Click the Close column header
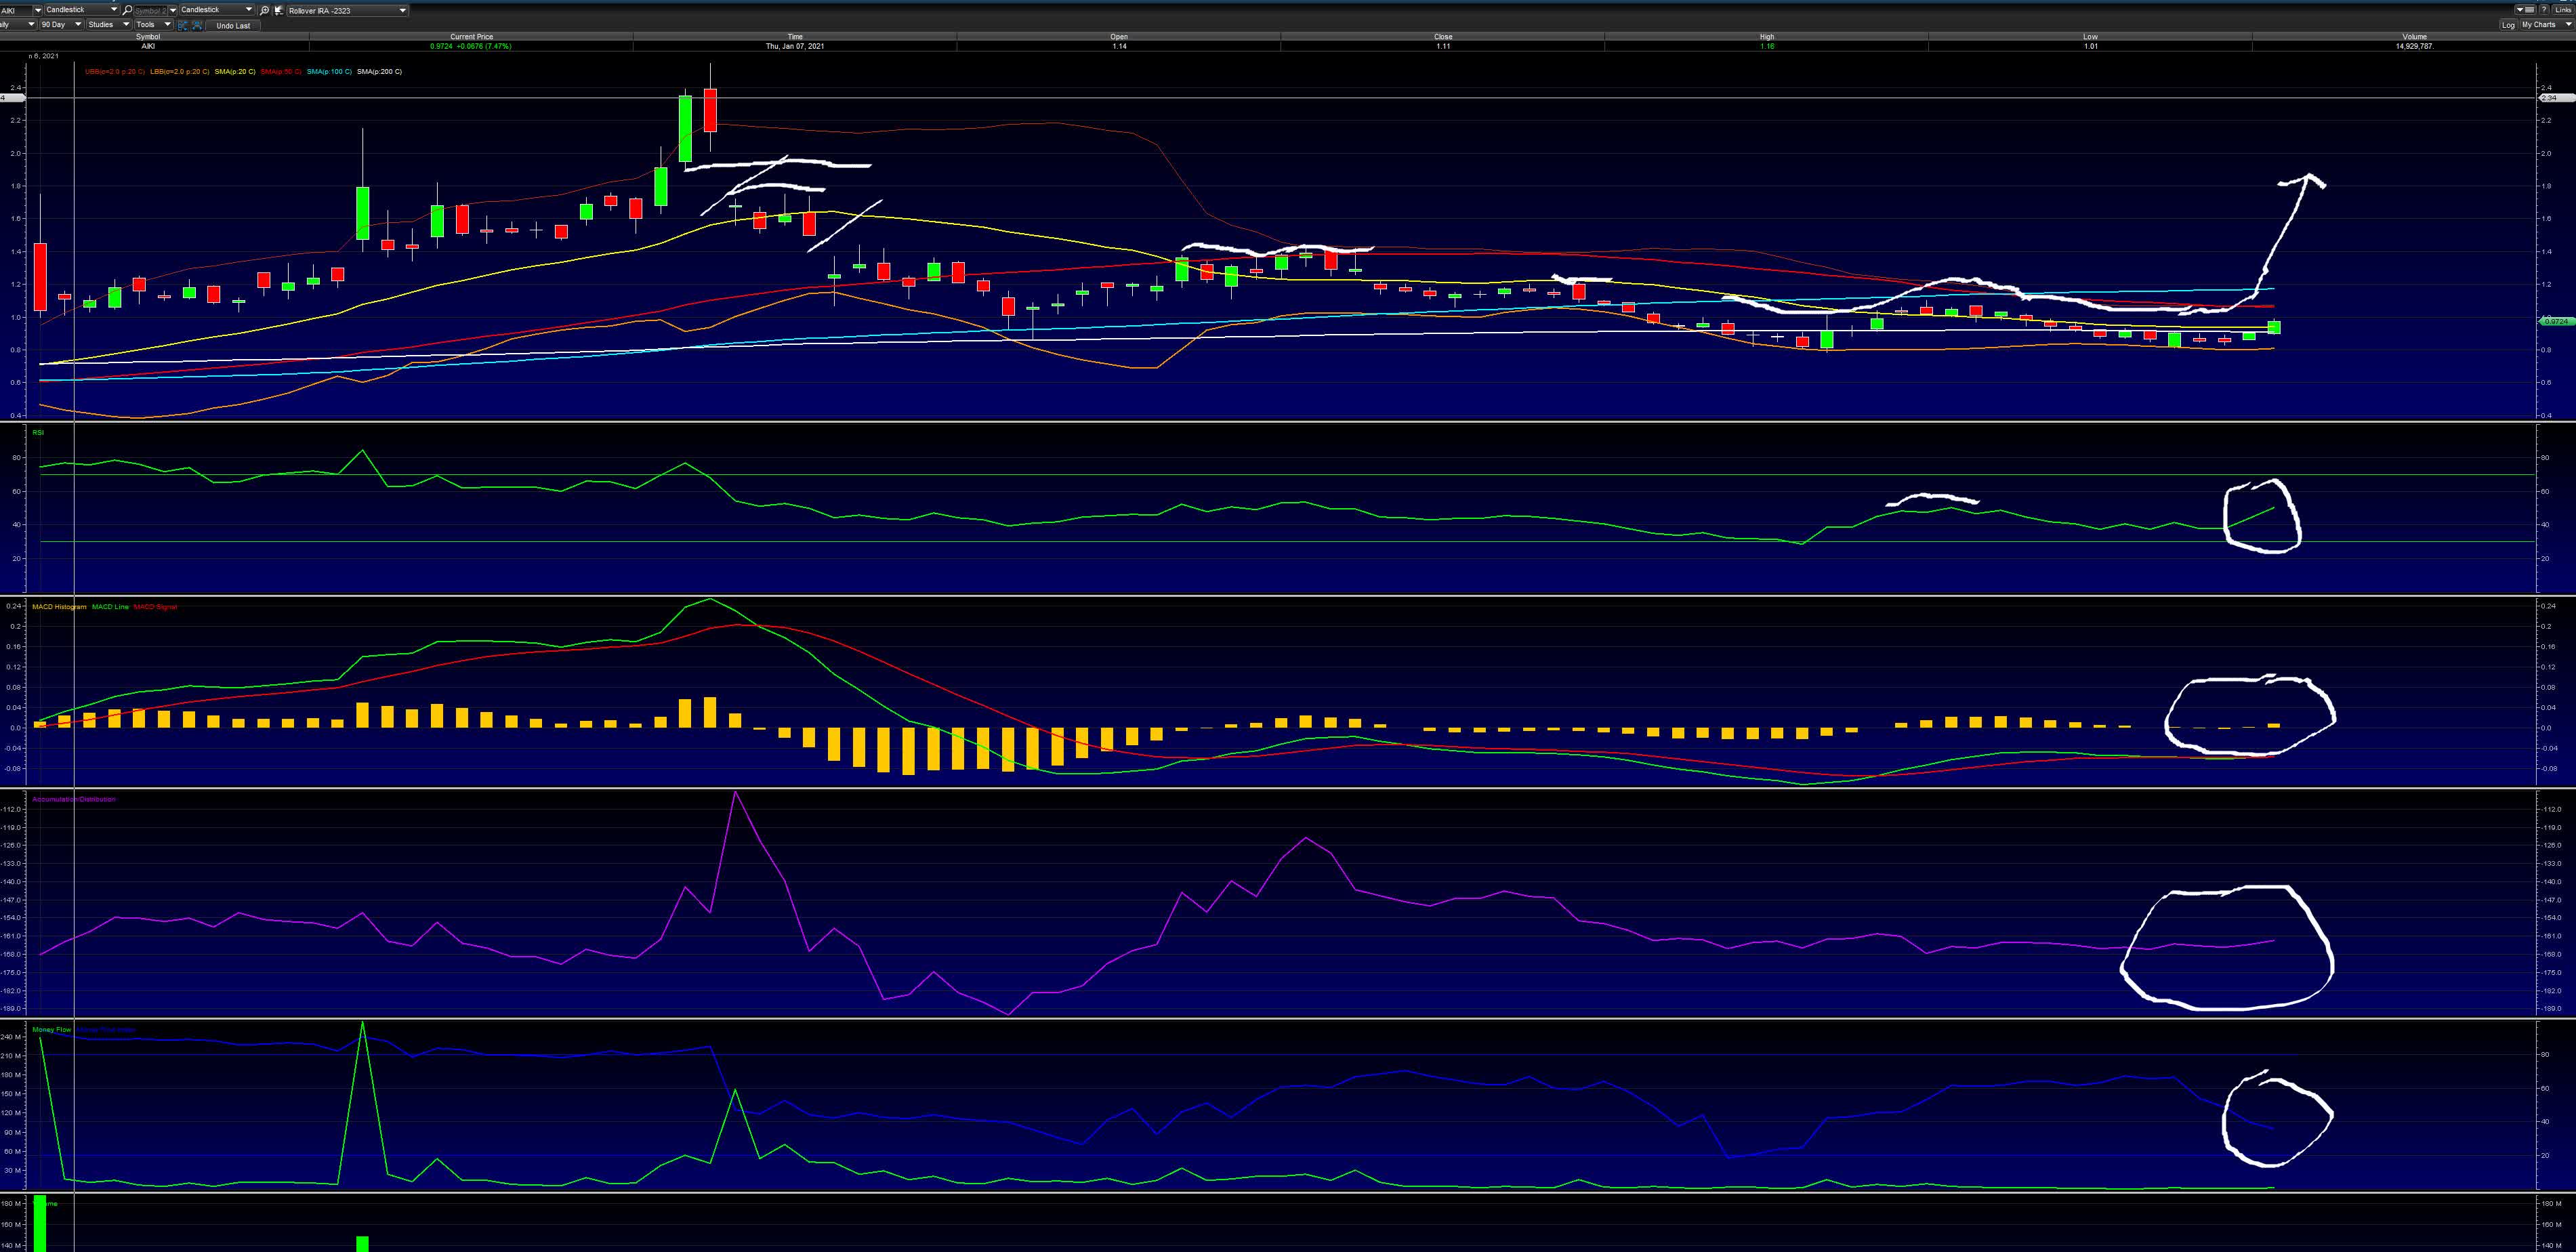The height and width of the screenshot is (1252, 2576). pyautogui.click(x=1443, y=37)
